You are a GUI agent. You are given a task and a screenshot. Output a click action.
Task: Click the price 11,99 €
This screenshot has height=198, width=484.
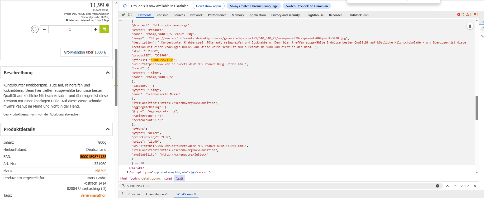(99, 5)
